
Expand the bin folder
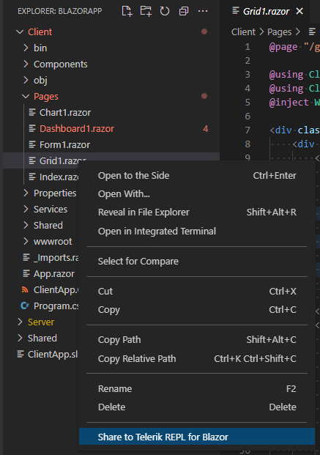26,48
